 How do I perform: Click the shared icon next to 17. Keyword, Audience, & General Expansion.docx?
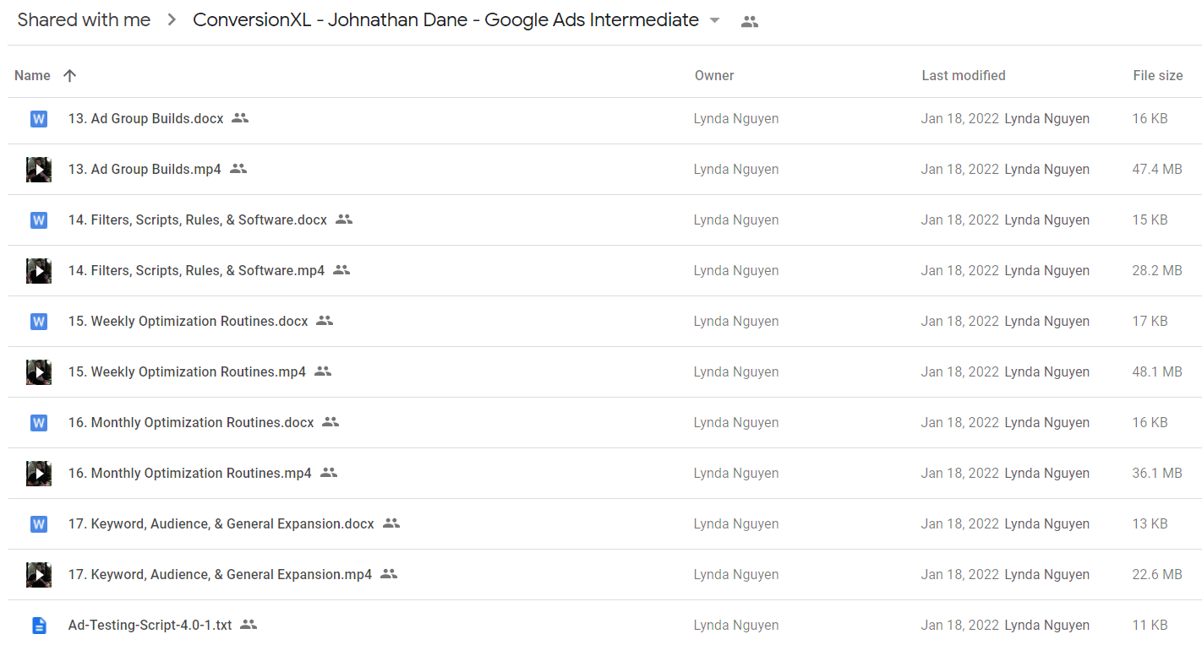[x=391, y=523]
